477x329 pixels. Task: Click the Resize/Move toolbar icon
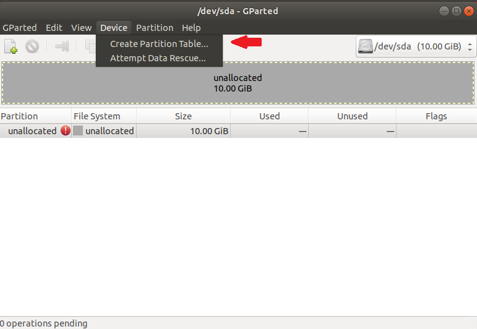tap(62, 46)
